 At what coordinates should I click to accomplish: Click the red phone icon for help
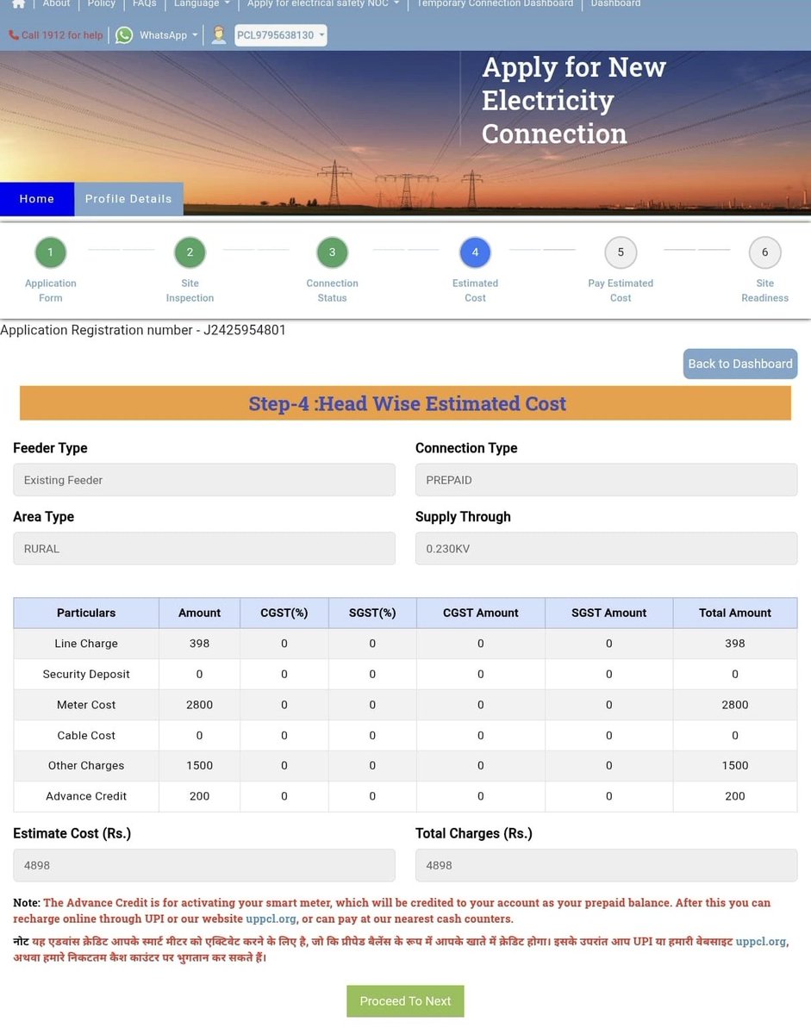[14, 35]
